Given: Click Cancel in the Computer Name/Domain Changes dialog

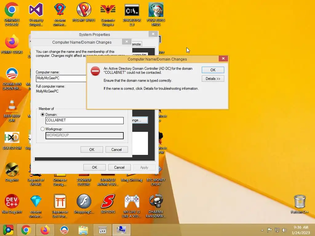Looking at the screenshot, I should (117, 150).
